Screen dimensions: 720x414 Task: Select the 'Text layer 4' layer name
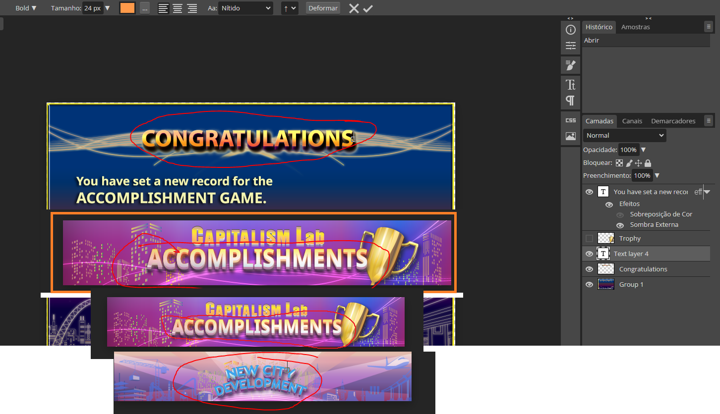(631, 254)
